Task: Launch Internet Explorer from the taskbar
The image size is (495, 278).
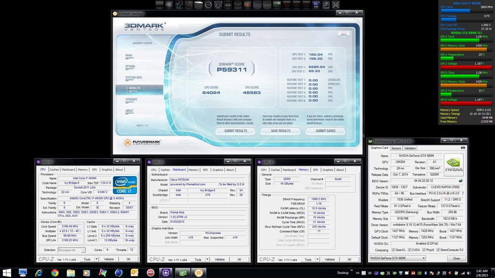Action: [x=39, y=273]
